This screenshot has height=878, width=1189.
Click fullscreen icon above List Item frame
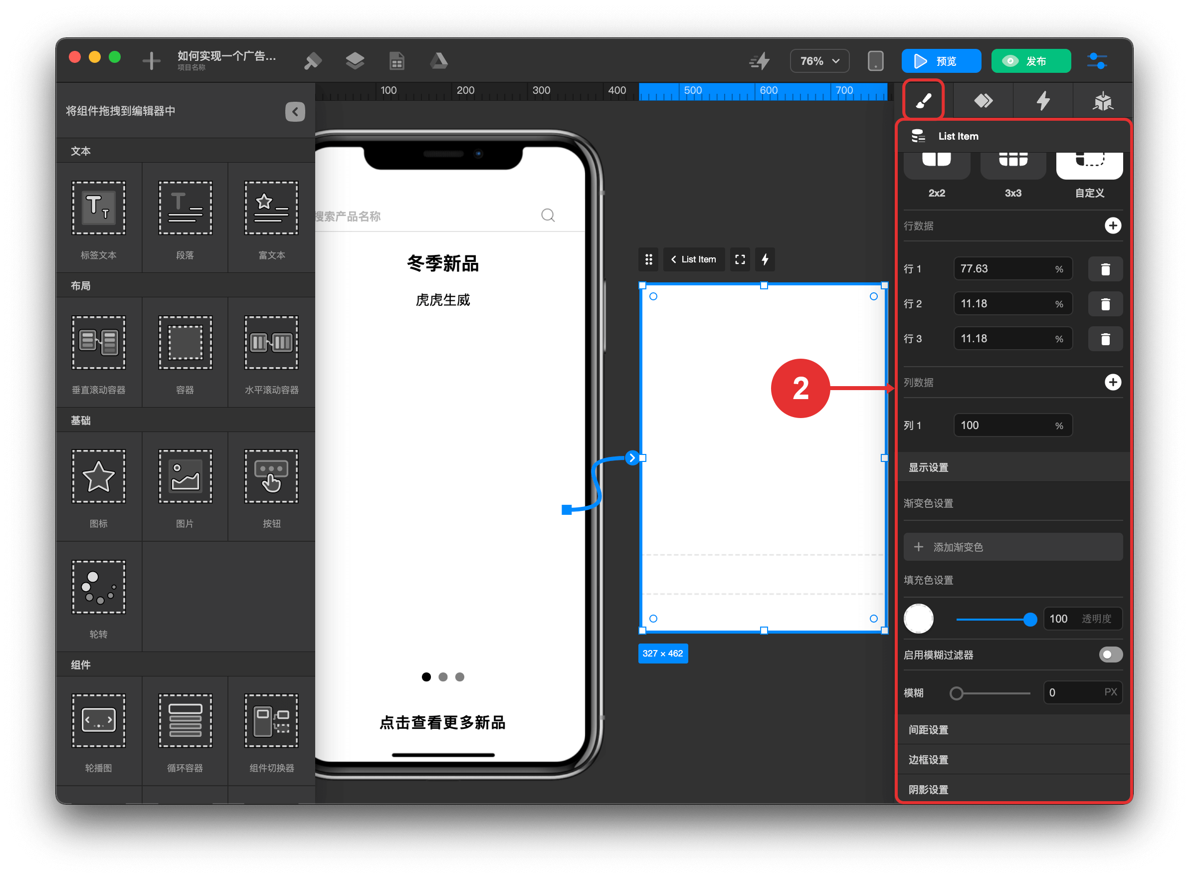(740, 259)
